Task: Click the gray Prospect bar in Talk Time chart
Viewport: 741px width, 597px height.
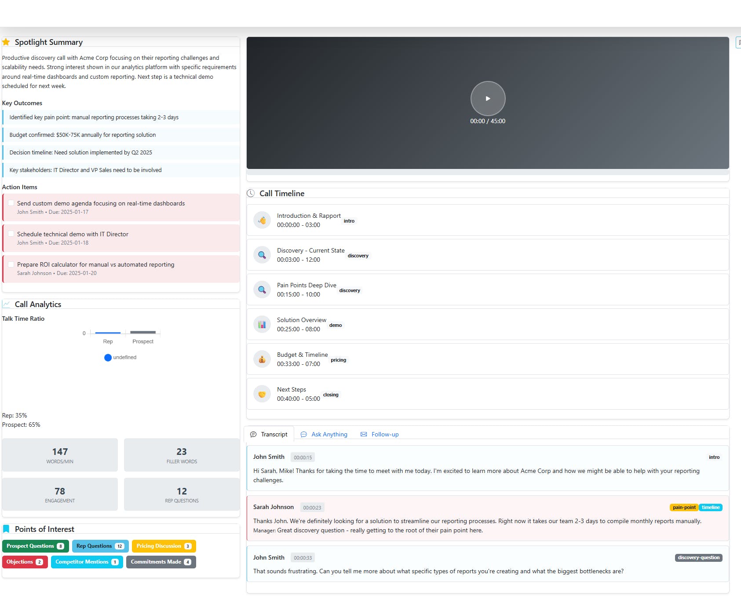Action: [143, 332]
